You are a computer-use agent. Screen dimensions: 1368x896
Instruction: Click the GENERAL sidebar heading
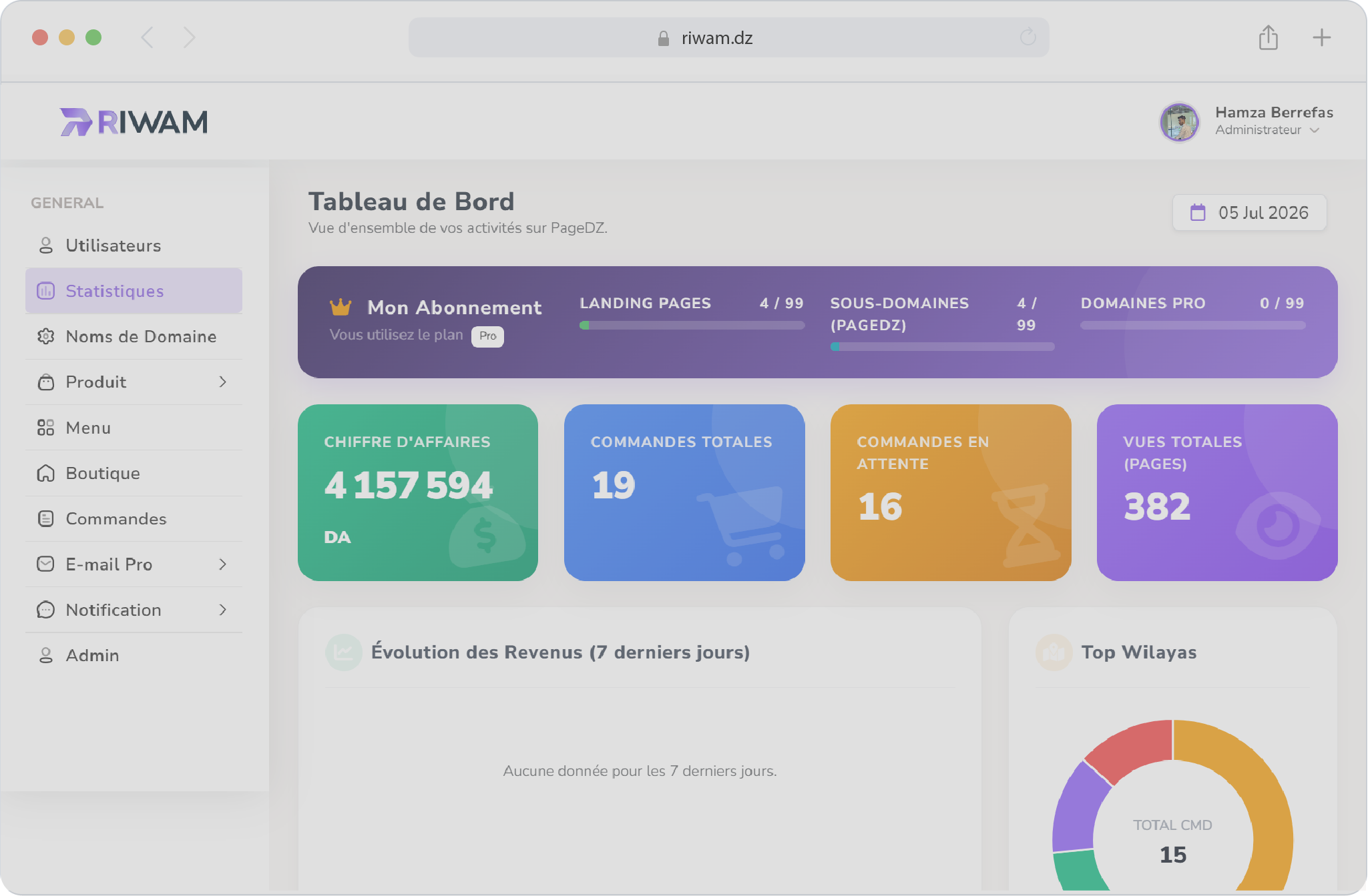pyautogui.click(x=67, y=203)
